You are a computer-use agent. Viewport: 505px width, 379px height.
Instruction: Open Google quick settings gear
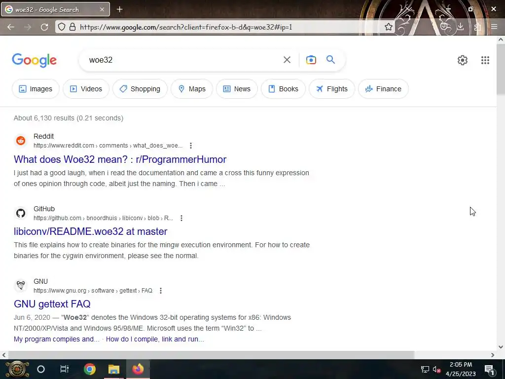[463, 60]
